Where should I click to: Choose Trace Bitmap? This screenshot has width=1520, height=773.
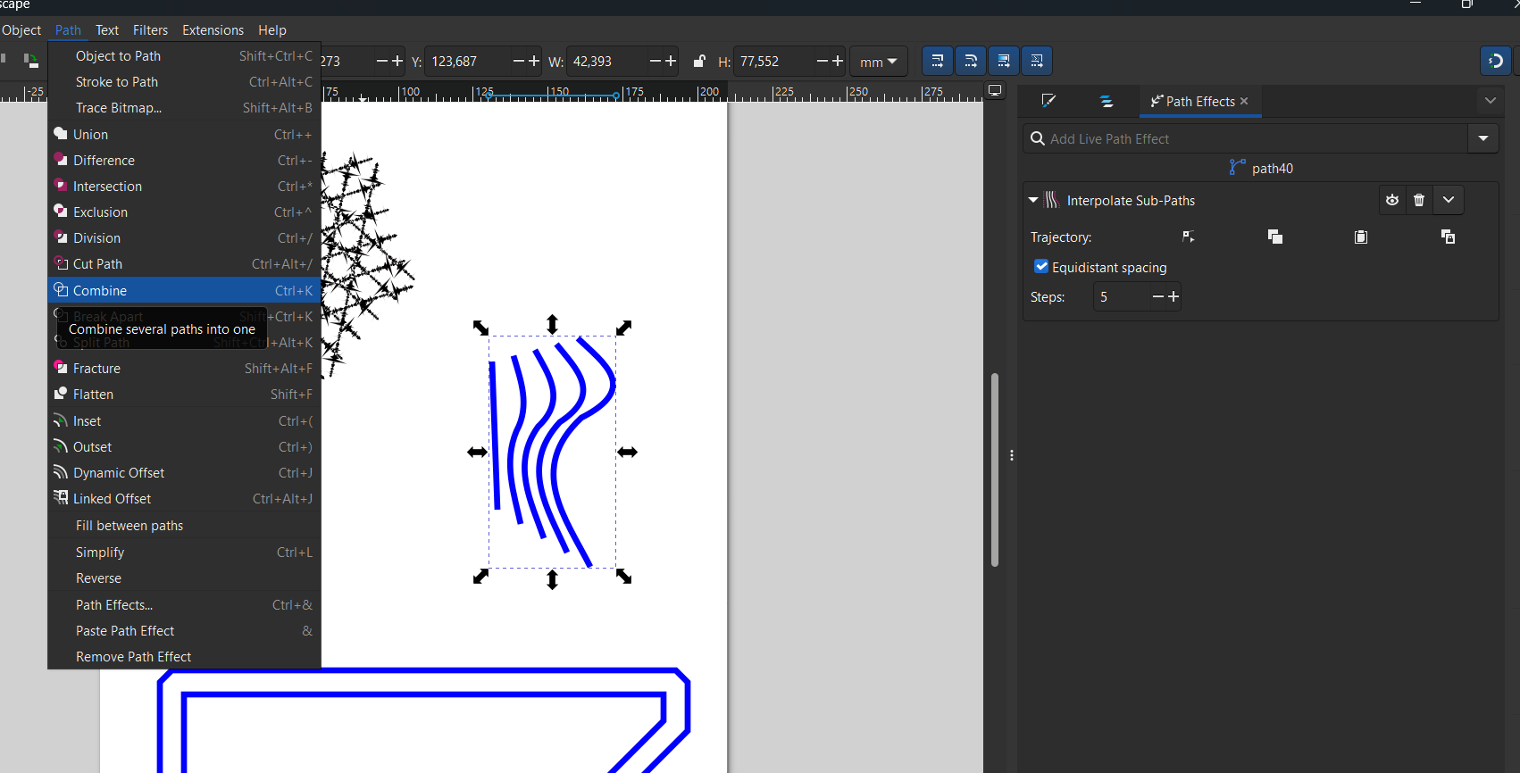pos(184,108)
